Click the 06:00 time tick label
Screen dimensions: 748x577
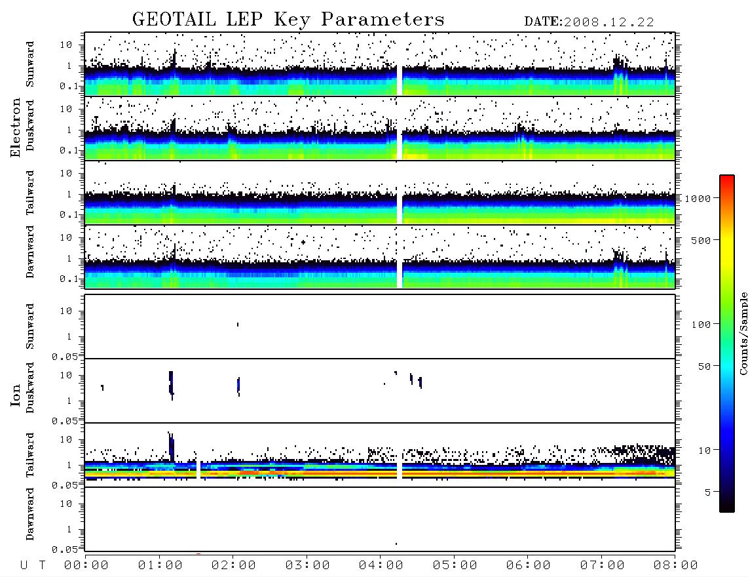coord(529,565)
